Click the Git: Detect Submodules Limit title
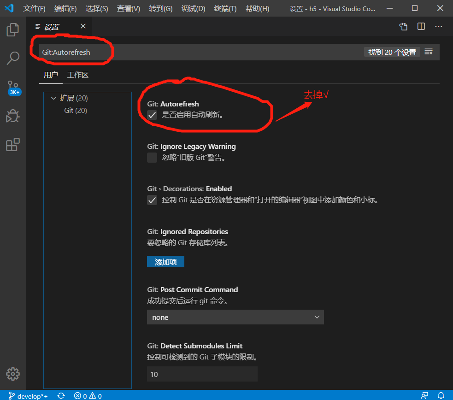 (195, 346)
